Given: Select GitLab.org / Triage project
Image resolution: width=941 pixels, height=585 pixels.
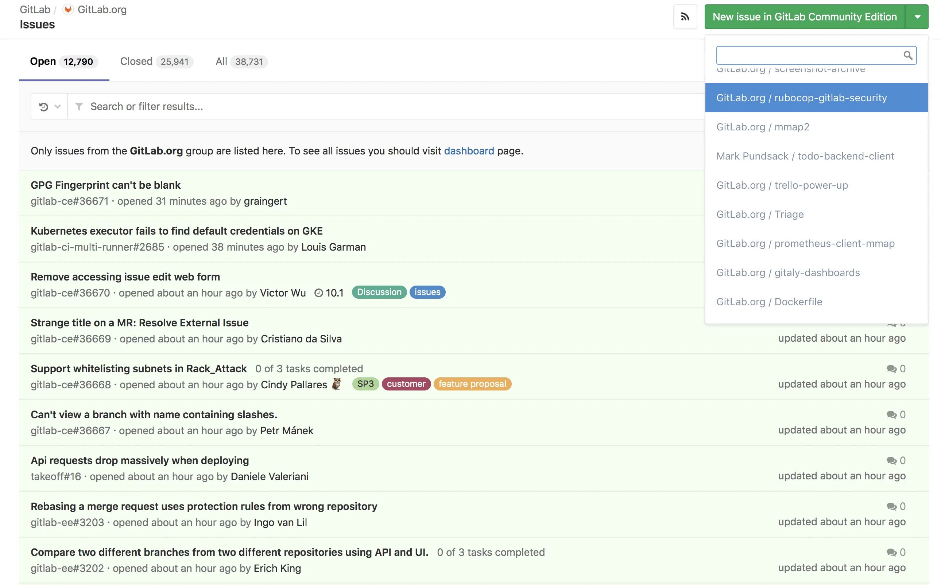Looking at the screenshot, I should [x=816, y=214].
